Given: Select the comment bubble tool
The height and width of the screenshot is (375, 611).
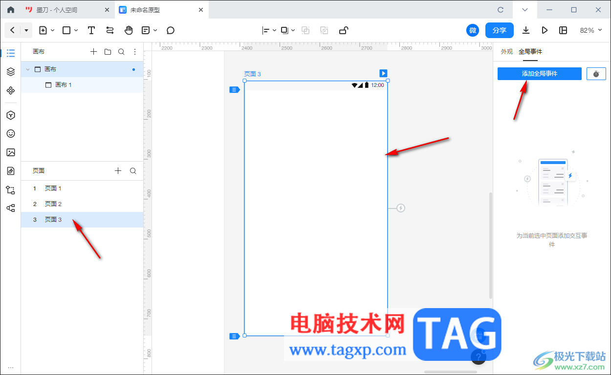Looking at the screenshot, I should point(171,30).
